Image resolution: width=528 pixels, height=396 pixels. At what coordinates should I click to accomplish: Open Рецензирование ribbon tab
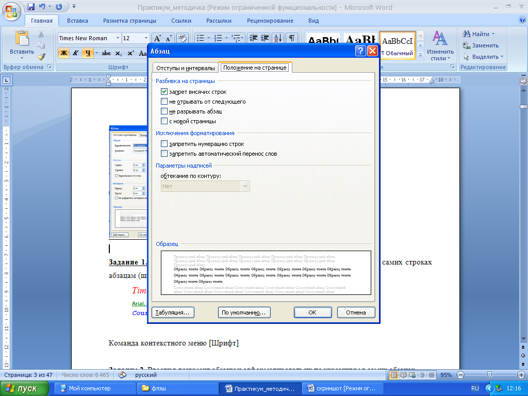click(x=270, y=21)
